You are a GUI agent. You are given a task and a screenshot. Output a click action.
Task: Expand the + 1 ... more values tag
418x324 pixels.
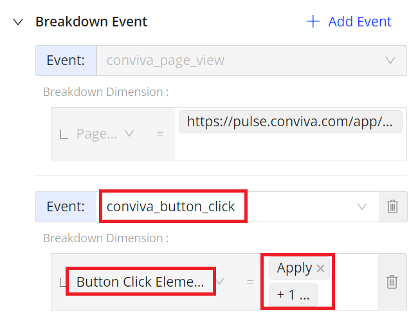click(x=293, y=295)
